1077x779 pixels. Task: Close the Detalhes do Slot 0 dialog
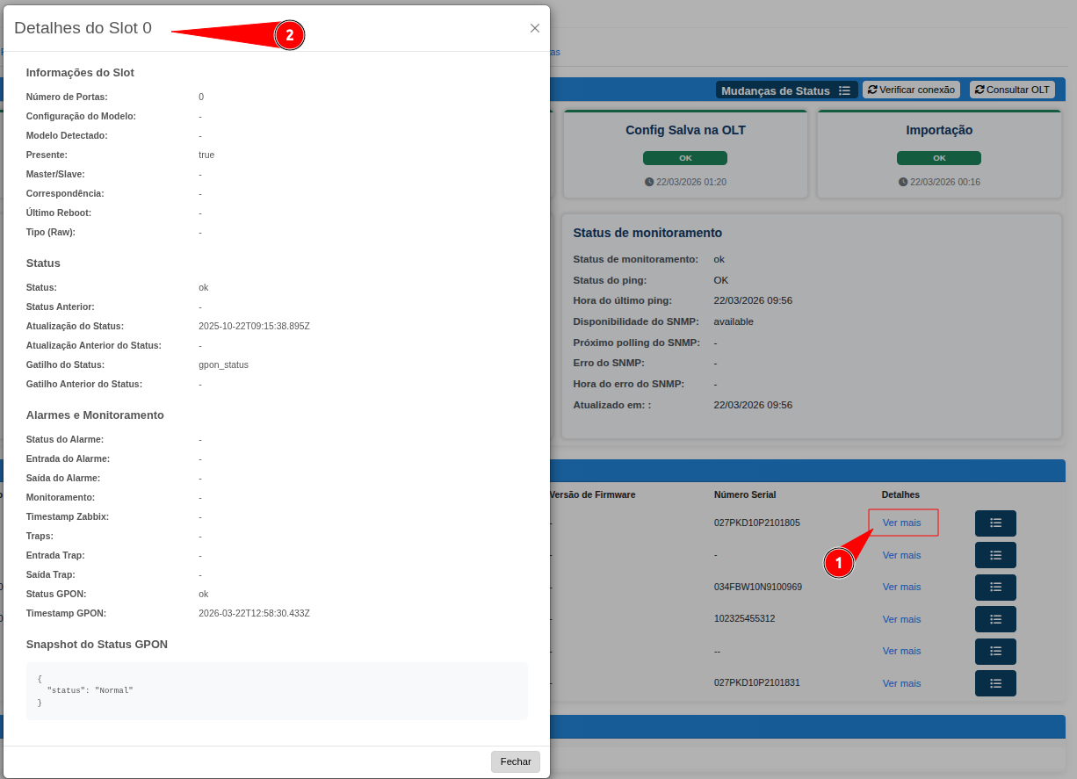pos(534,28)
